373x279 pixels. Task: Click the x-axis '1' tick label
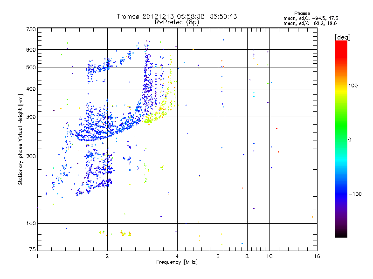37,256
